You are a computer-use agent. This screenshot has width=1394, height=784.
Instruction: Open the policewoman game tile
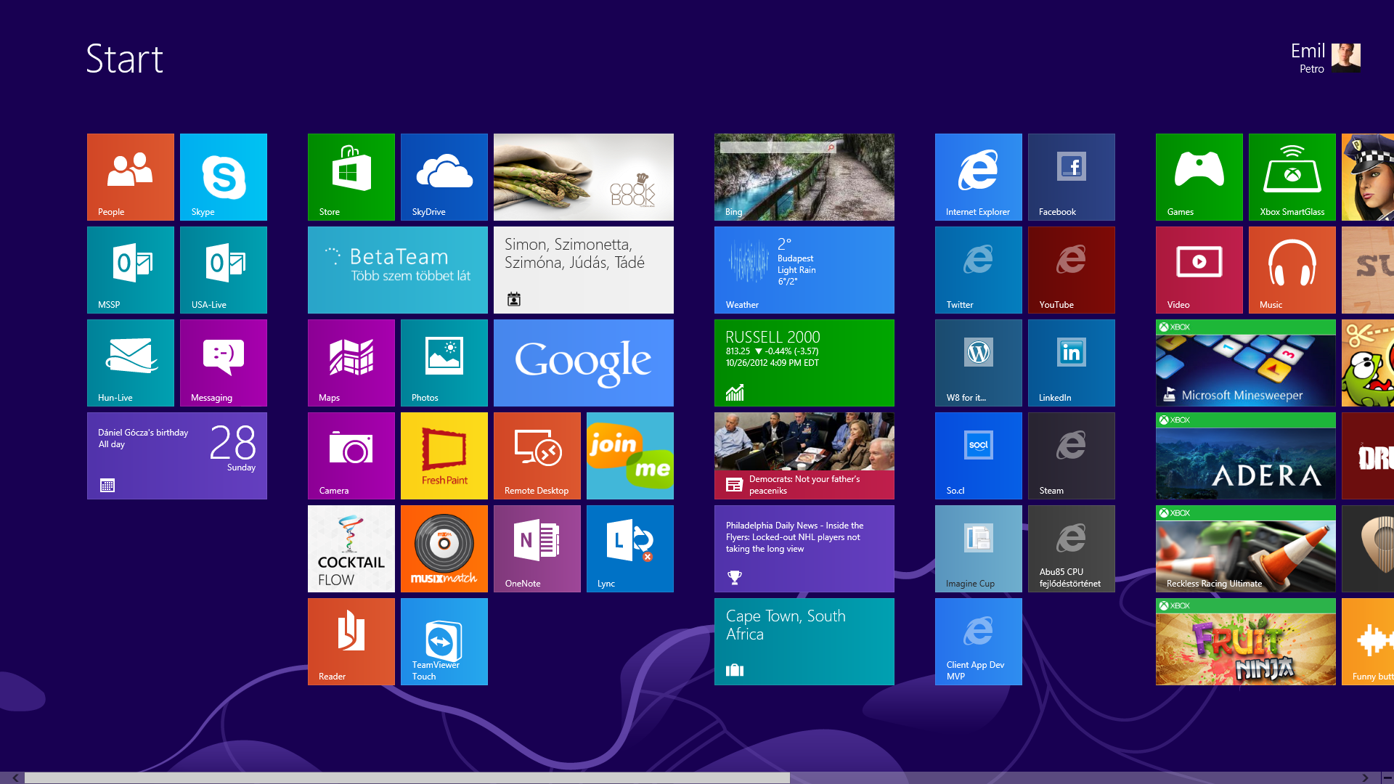point(1368,177)
